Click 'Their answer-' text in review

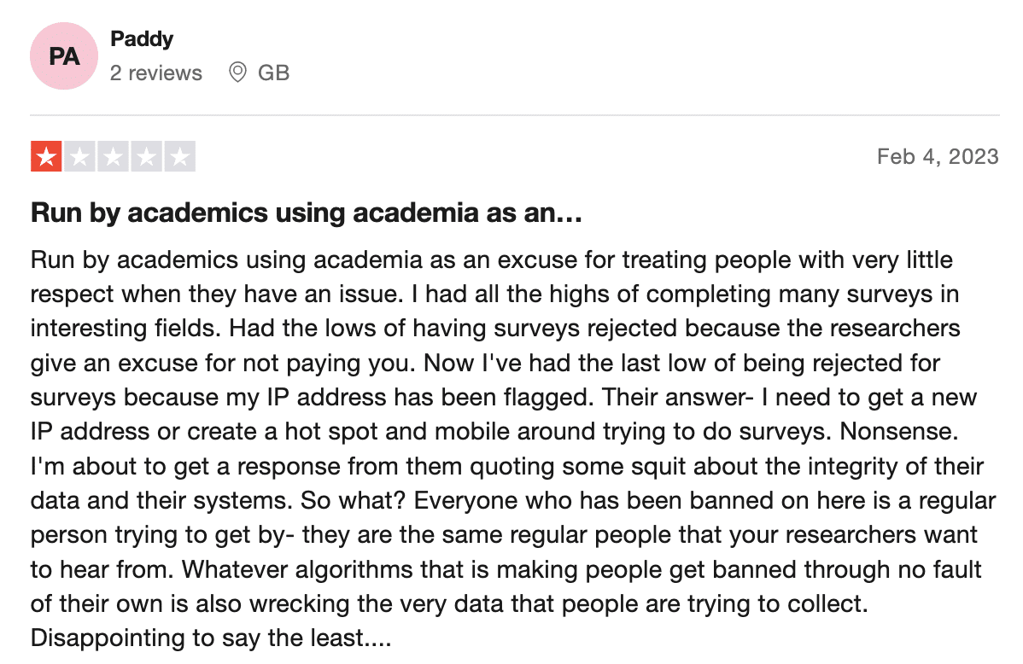677,397
